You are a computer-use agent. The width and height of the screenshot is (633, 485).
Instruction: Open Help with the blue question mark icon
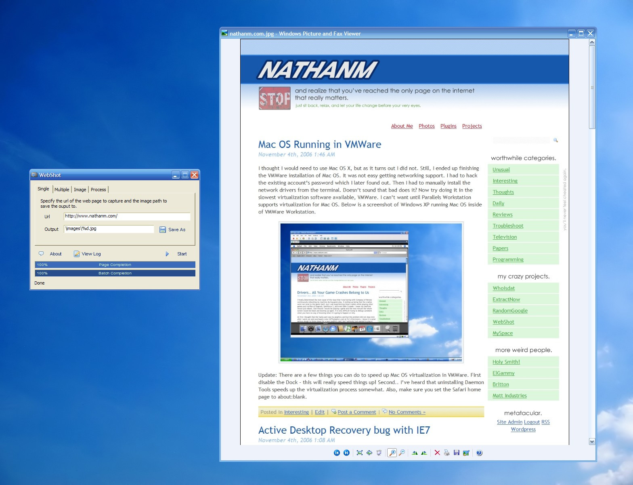click(479, 453)
